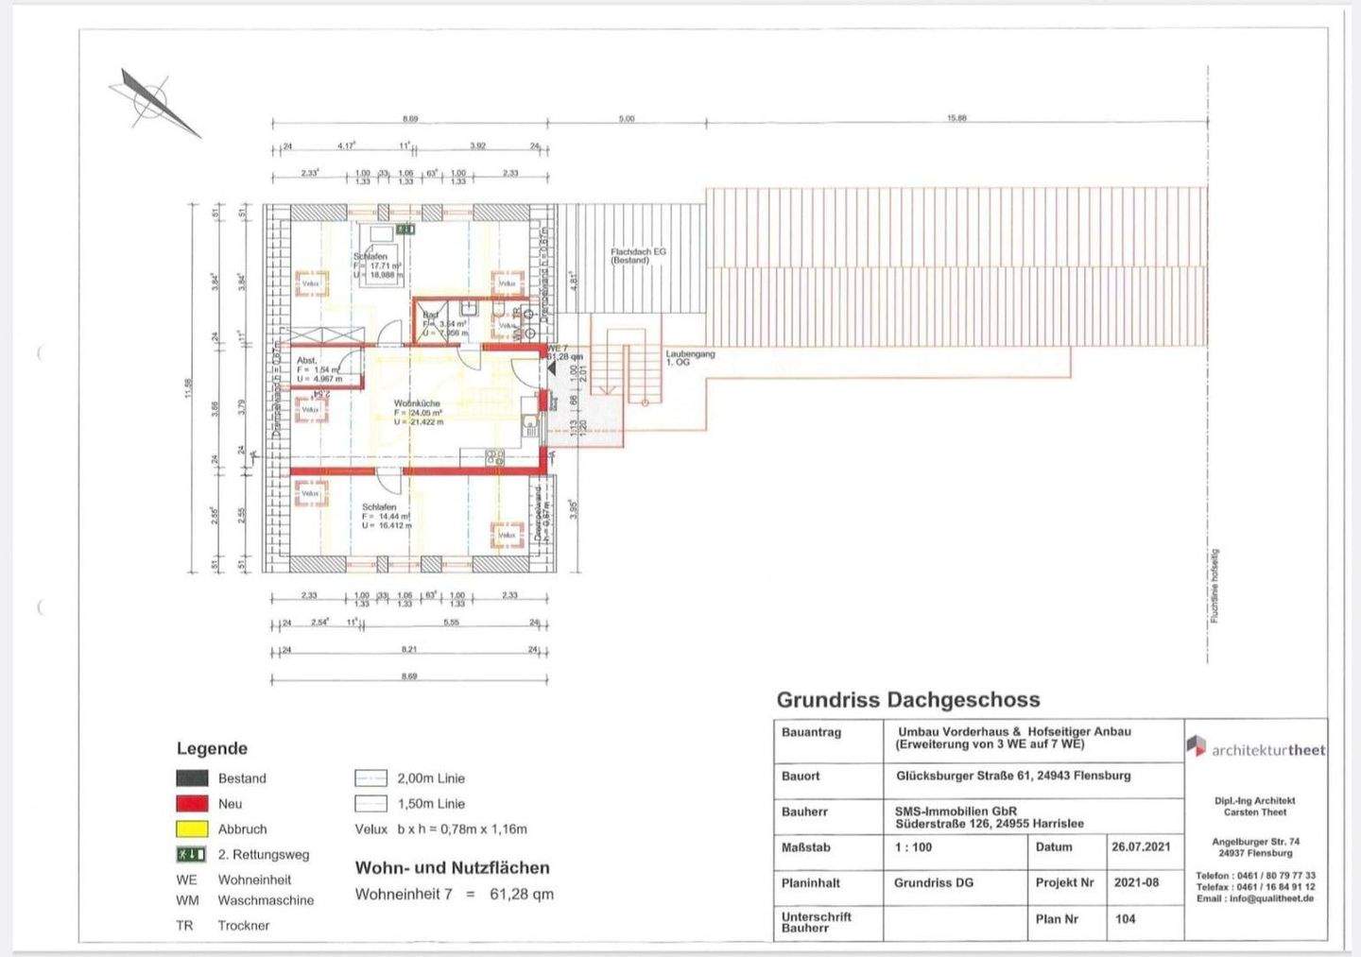Select the Abst. storage room label
The height and width of the screenshot is (957, 1361).
(x=307, y=360)
